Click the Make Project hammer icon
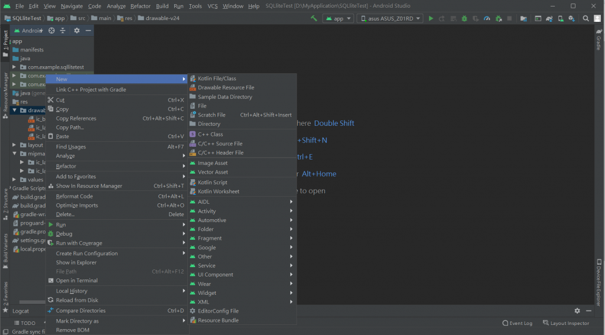605x335 pixels. tap(314, 18)
